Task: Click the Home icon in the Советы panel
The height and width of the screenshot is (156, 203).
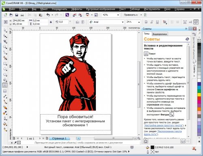Action: pyautogui.click(x=146, y=141)
